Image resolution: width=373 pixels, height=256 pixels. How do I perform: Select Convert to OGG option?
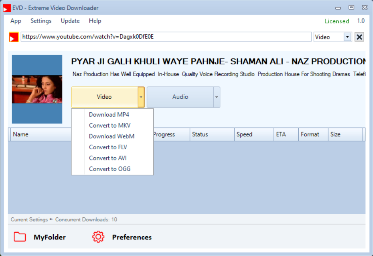[x=112, y=169]
